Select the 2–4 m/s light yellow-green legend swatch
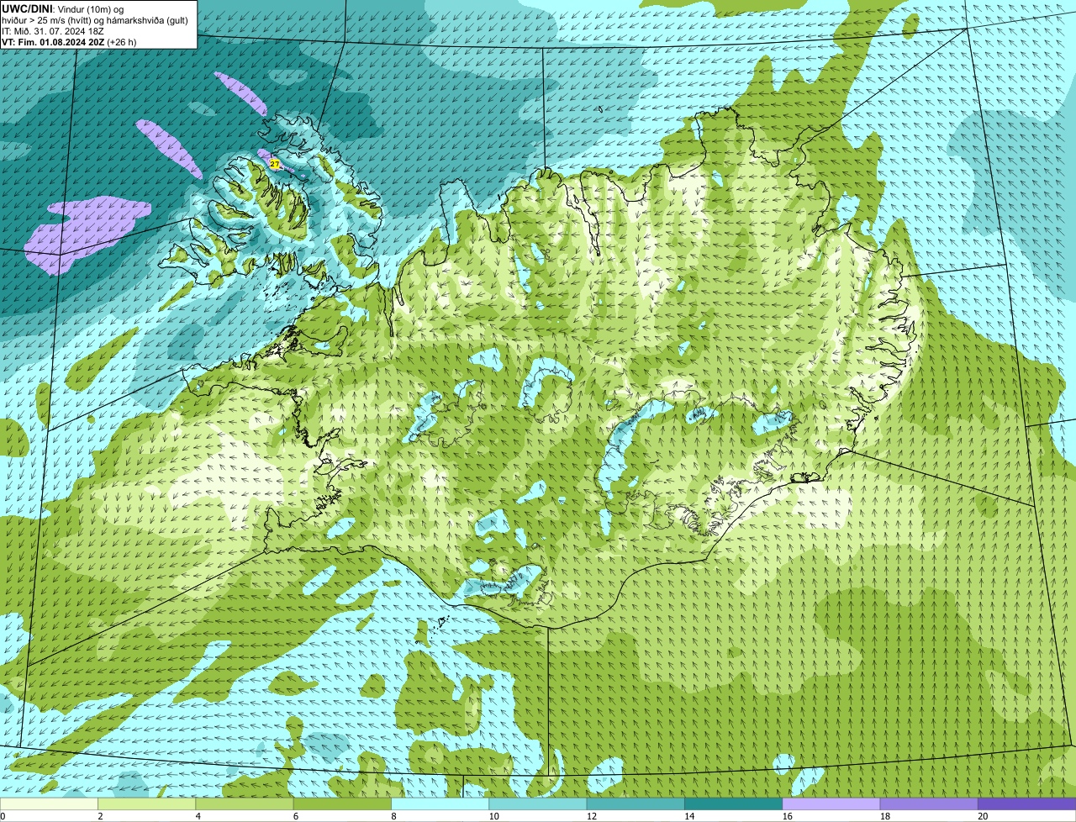This screenshot has width=1076, height=822. click(x=147, y=804)
